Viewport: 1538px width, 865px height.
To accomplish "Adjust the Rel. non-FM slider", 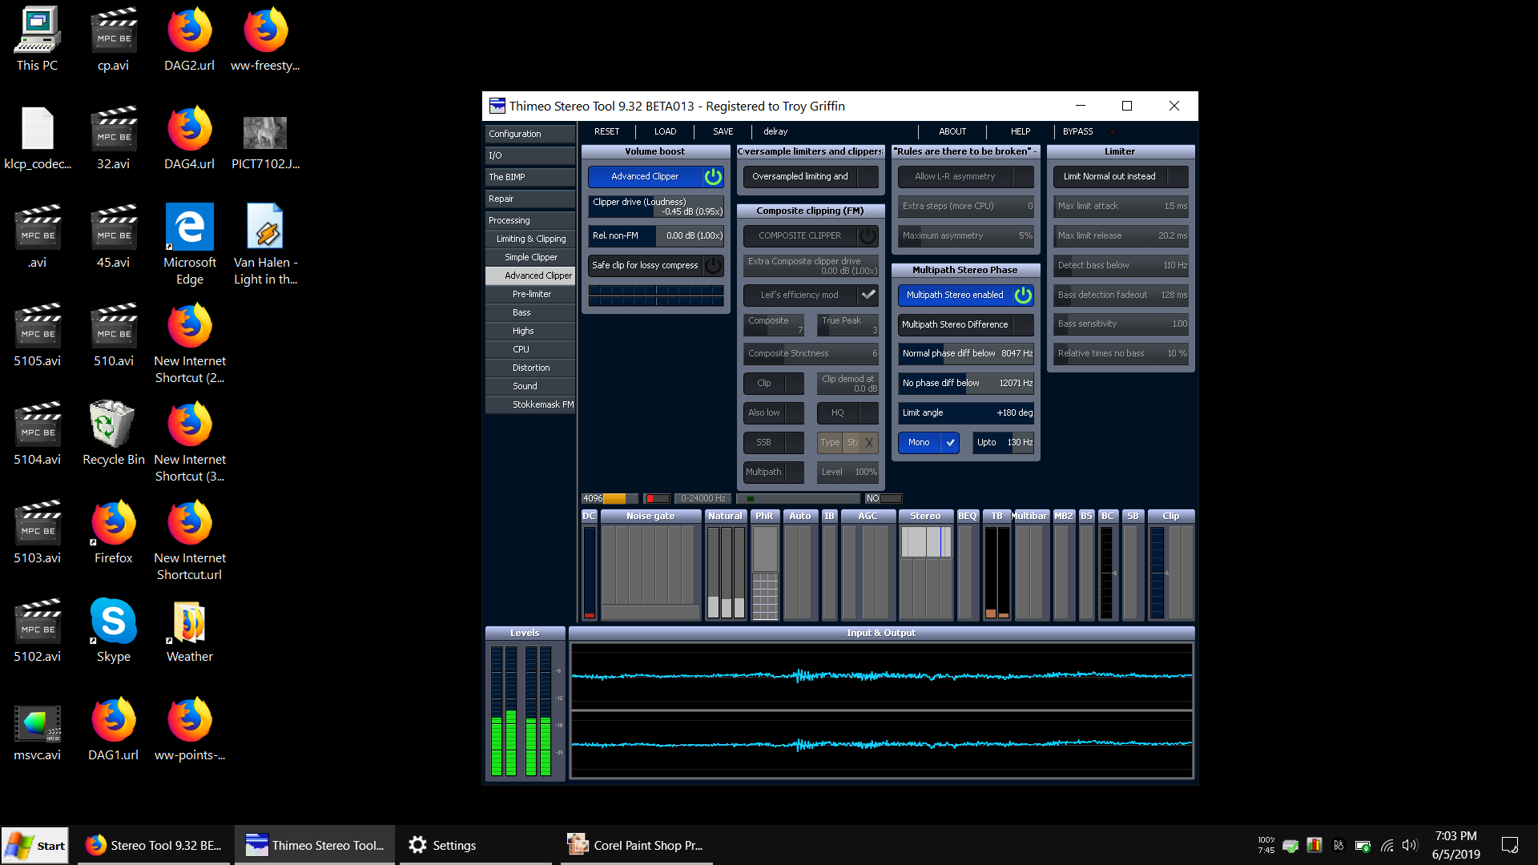I will point(656,235).
